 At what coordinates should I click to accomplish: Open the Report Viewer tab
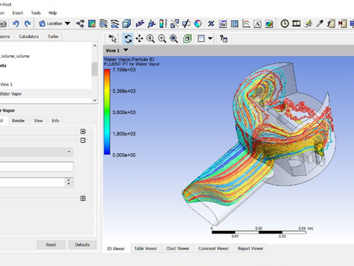point(251,248)
